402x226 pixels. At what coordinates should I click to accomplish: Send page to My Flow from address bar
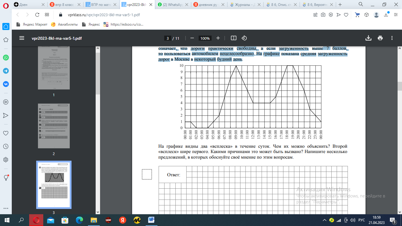coord(338,15)
